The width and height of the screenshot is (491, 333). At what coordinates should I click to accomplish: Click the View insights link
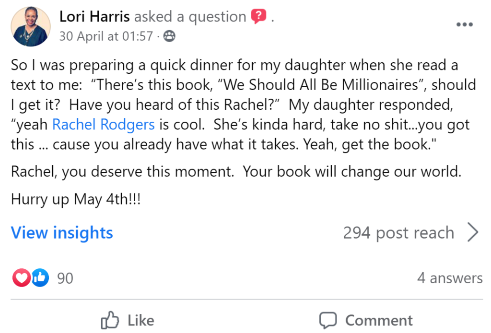click(x=62, y=233)
